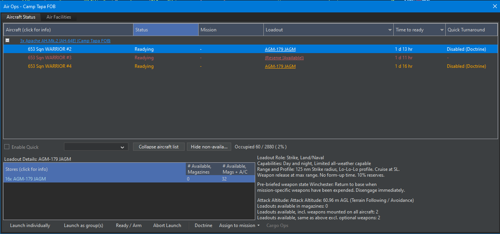Open AGM-179 JAGM loadout link for WARRIOR #4
Image resolution: width=500 pixels, height=234 pixels.
click(280, 66)
